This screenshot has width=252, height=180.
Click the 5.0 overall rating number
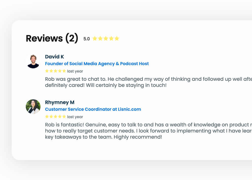pyautogui.click(x=87, y=39)
